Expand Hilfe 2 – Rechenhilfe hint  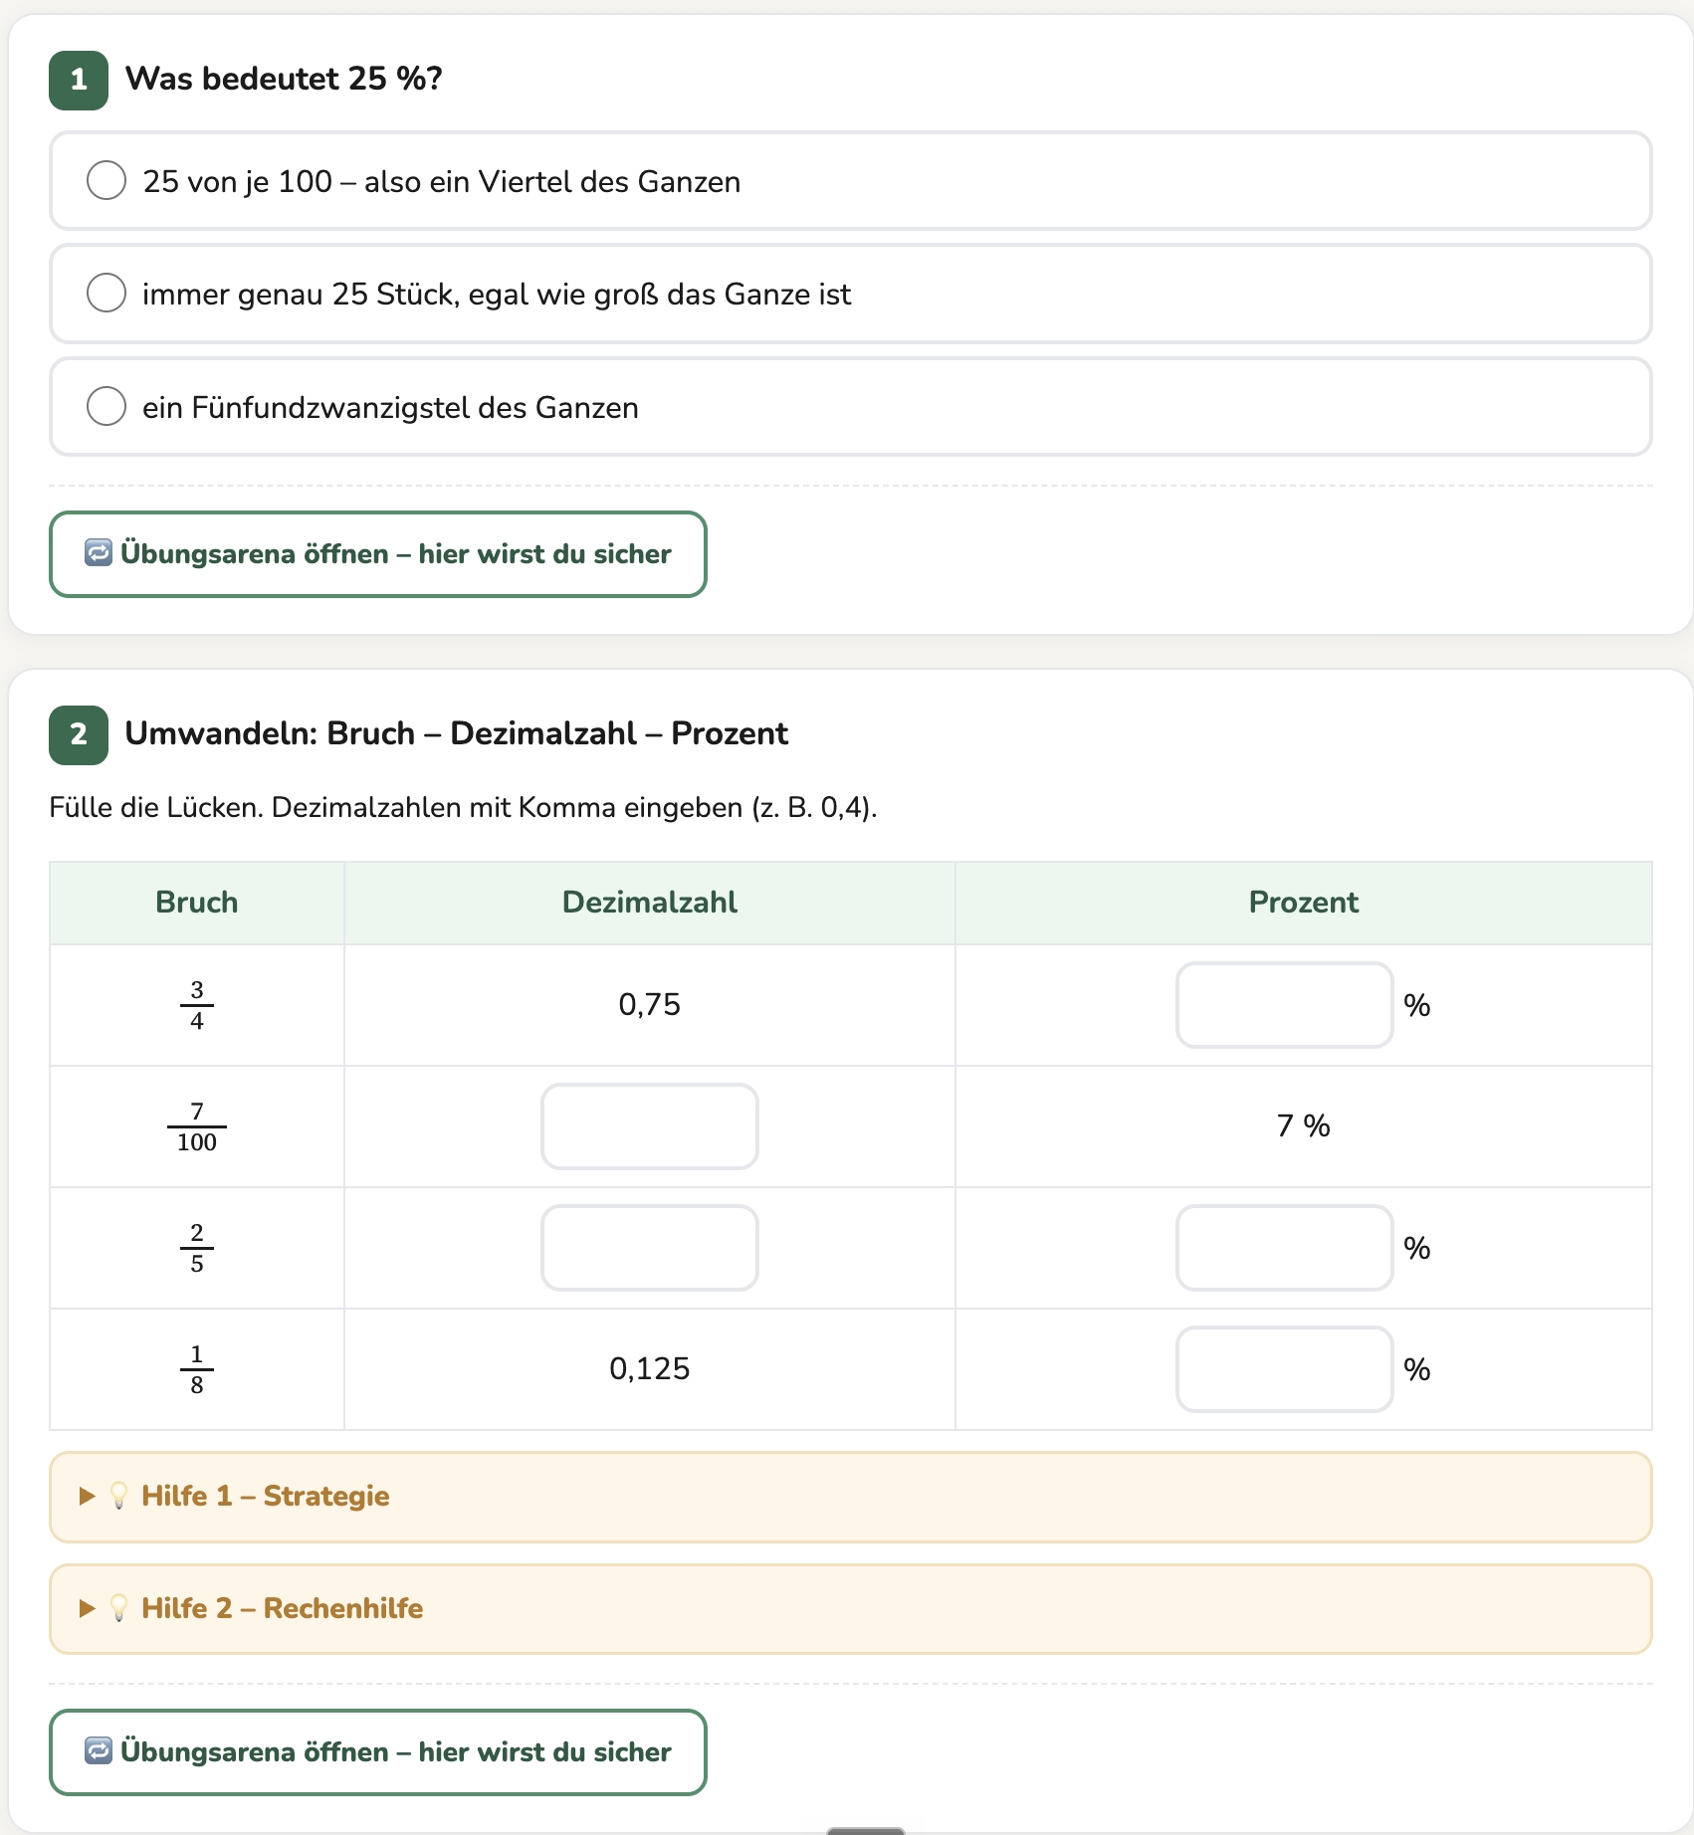tap(850, 1609)
